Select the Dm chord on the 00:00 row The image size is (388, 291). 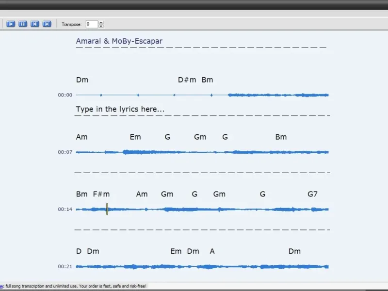[82, 80]
